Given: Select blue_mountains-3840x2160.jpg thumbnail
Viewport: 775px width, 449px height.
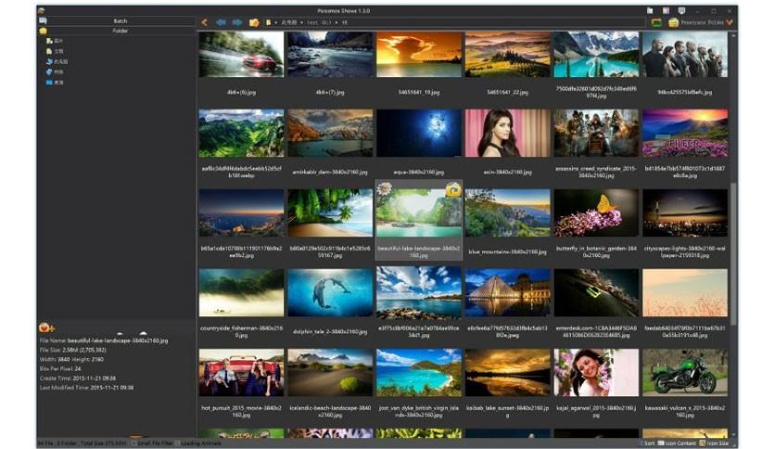Looking at the screenshot, I should (508, 212).
